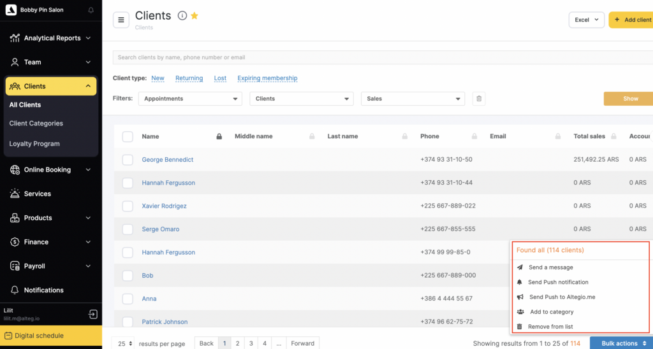
Task: Click the Returning client type link
Action: pyautogui.click(x=189, y=78)
